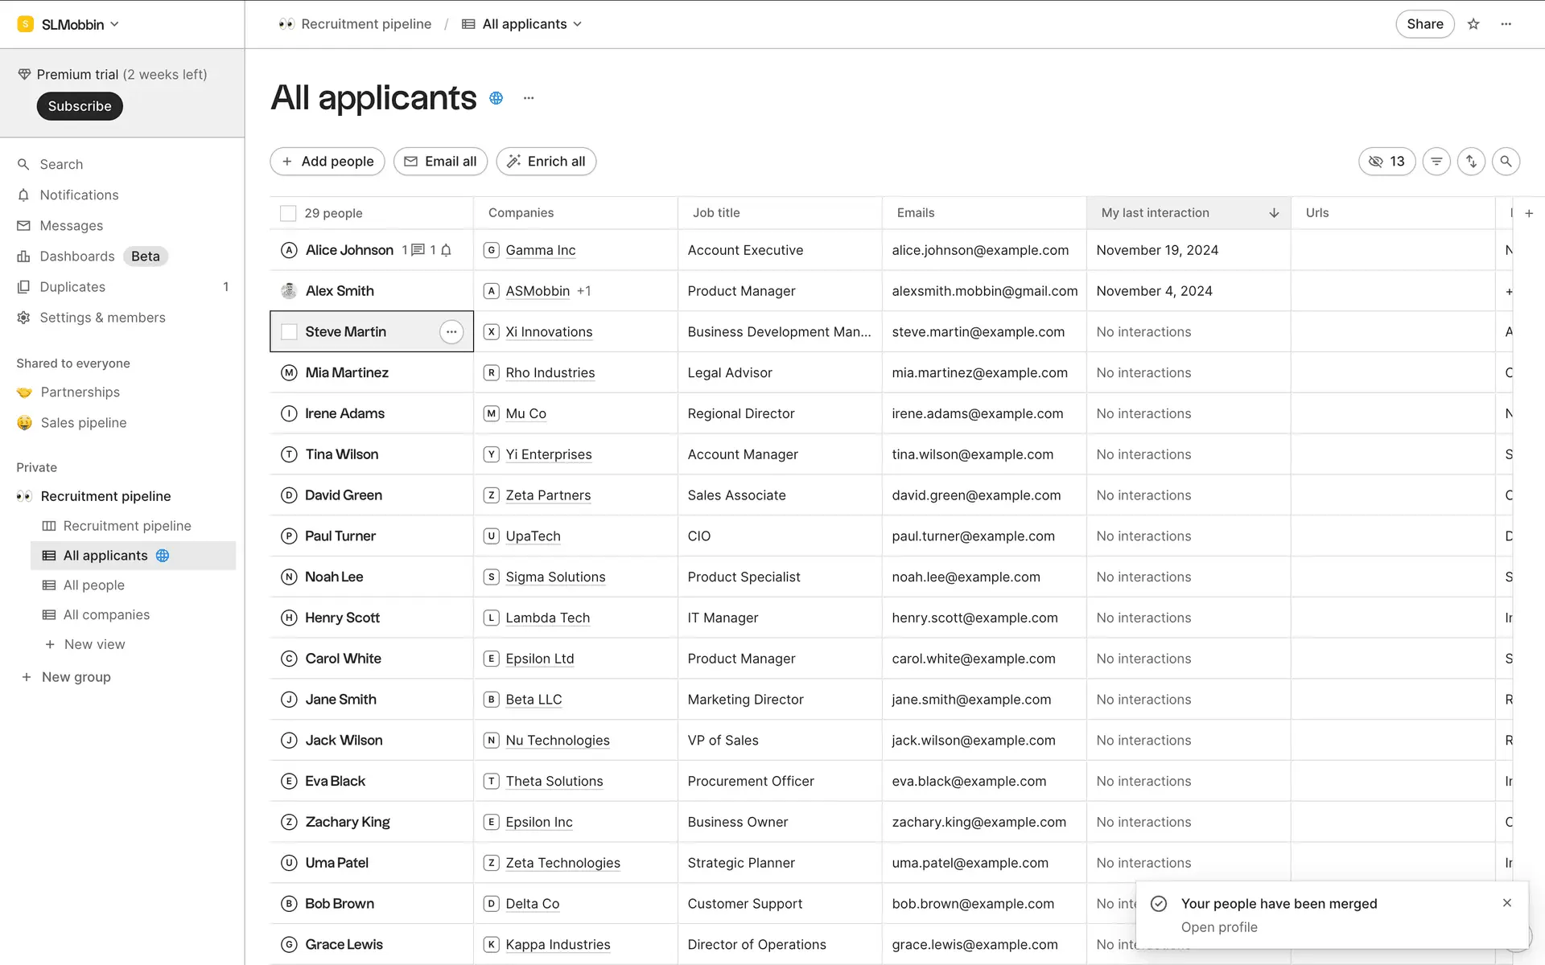Star this view as a favorite

[1473, 24]
